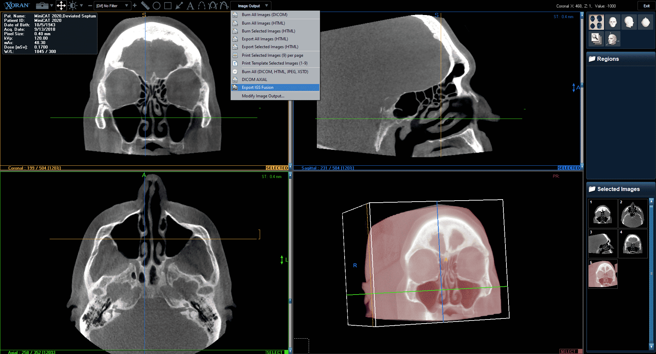Select the pan/move arrows tool
This screenshot has height=354, width=656.
(61, 5)
